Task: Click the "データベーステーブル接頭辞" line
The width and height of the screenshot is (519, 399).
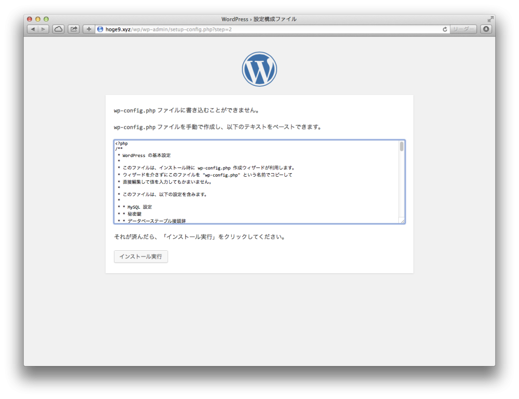Action: point(156,221)
